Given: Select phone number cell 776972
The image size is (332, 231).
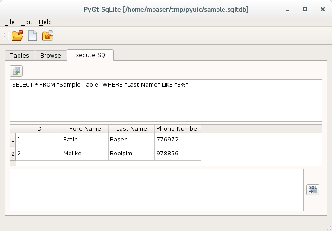Looking at the screenshot, I should [178, 140].
